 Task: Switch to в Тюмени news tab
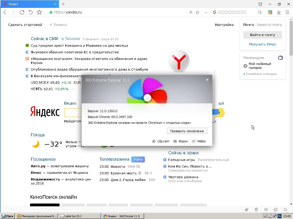point(71,39)
